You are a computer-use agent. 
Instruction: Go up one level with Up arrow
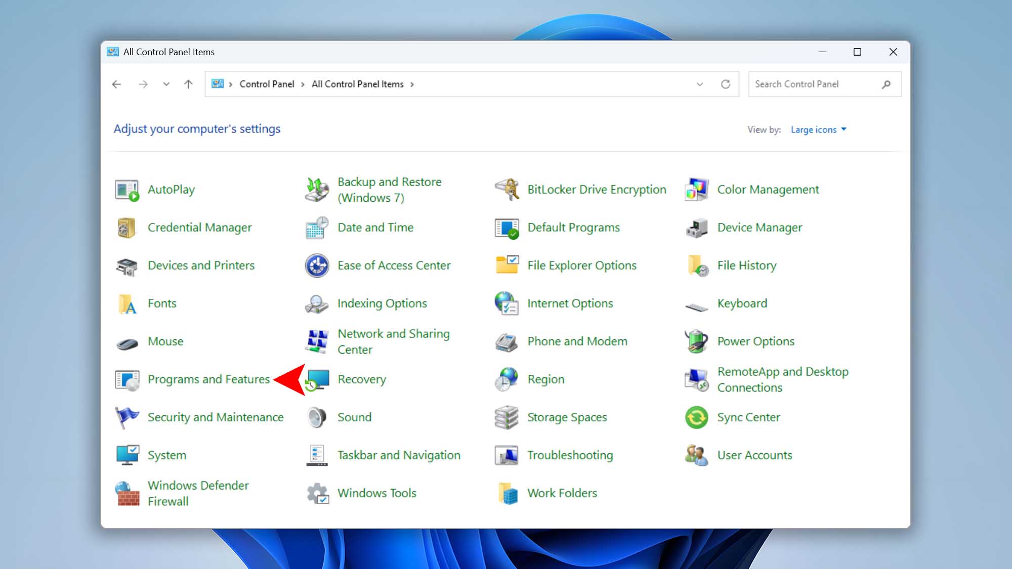pos(188,84)
